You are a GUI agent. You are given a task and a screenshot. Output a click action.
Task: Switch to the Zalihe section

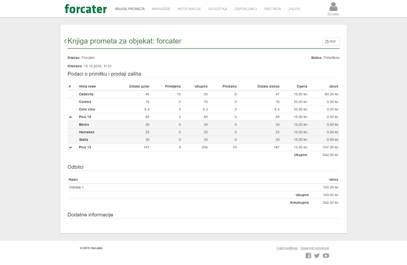[x=294, y=9]
